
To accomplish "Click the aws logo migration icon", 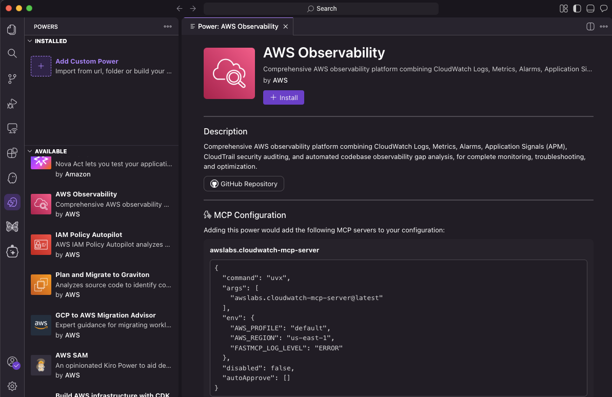I will (41, 325).
